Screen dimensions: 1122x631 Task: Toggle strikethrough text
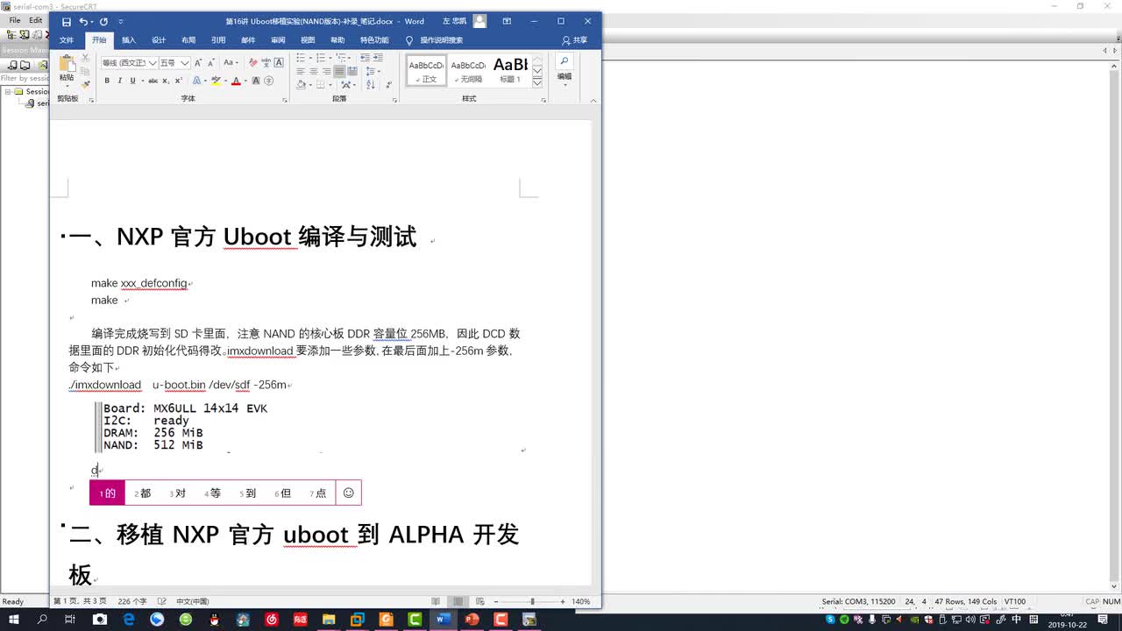(153, 81)
